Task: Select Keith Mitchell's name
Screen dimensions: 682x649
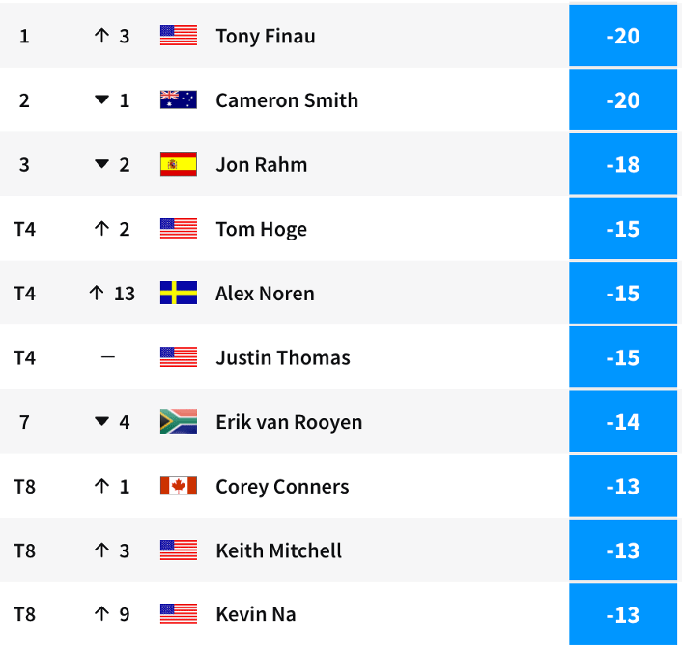Action: coord(279,550)
